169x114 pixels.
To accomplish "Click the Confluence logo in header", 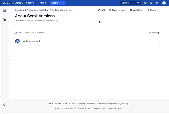I will [13, 3].
